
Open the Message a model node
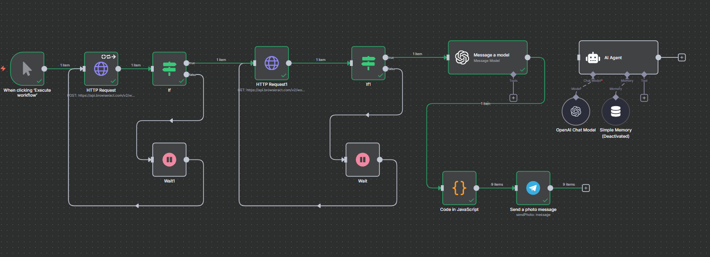click(488, 57)
